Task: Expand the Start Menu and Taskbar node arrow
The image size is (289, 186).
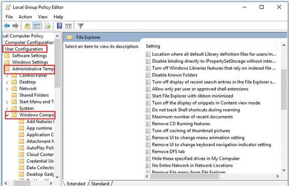Action: pos(7,102)
